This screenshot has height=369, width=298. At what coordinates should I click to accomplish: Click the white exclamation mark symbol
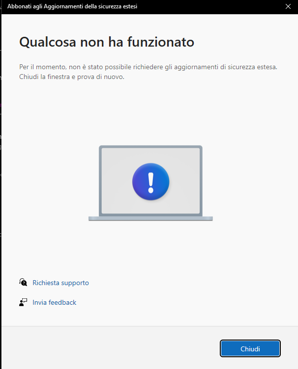coord(150,183)
